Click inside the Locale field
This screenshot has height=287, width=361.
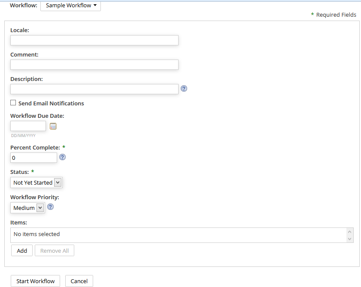tap(94, 40)
